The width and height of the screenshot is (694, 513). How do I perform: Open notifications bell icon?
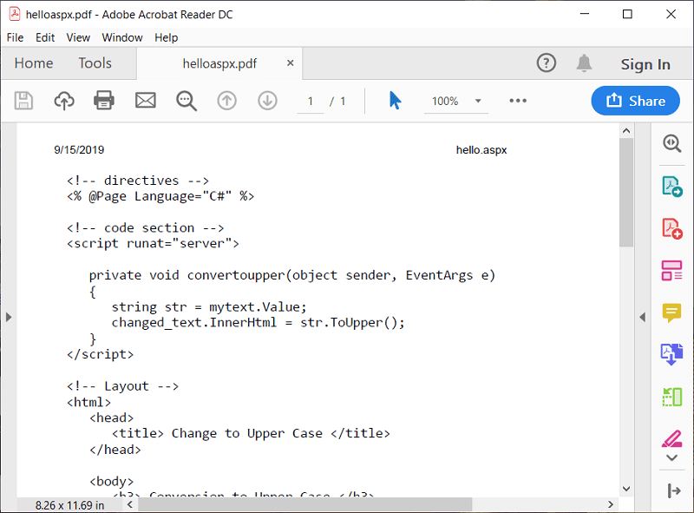click(584, 63)
